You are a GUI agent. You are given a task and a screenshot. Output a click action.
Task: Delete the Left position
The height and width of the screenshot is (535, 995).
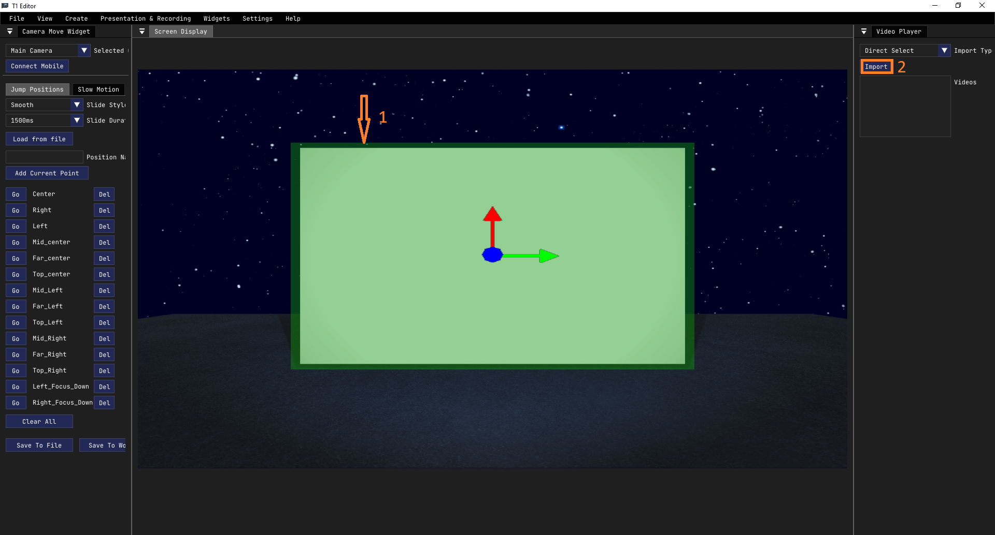tap(104, 227)
